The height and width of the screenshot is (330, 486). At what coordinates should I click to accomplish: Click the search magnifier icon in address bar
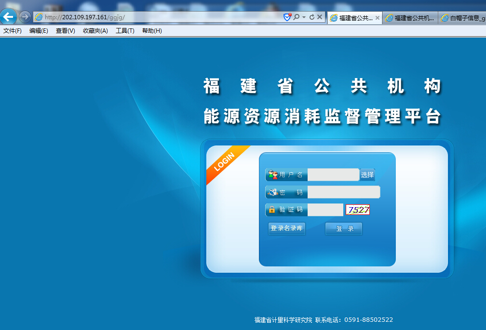pyautogui.click(x=297, y=17)
